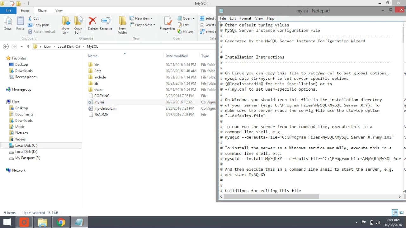Image resolution: width=406 pixels, height=228 pixels.
Task: Sort by the Date modified column header
Action: [177, 56]
